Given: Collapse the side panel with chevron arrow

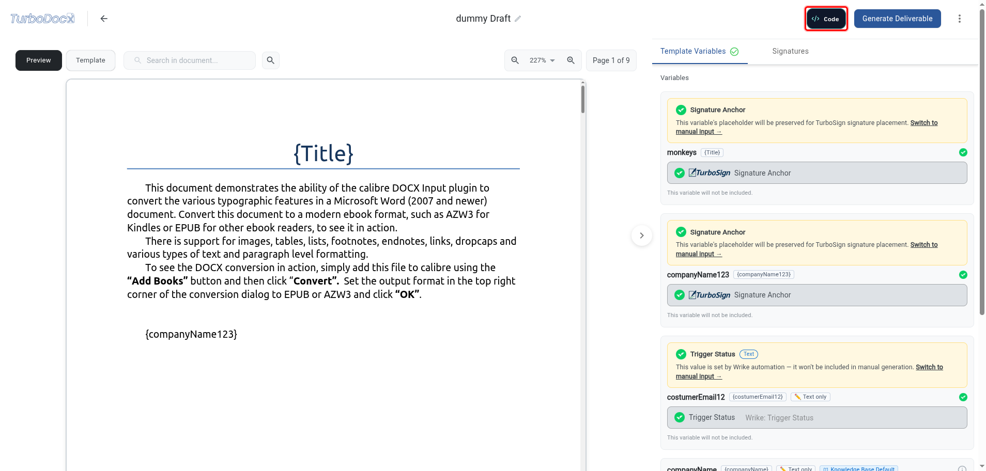Looking at the screenshot, I should click(x=642, y=235).
